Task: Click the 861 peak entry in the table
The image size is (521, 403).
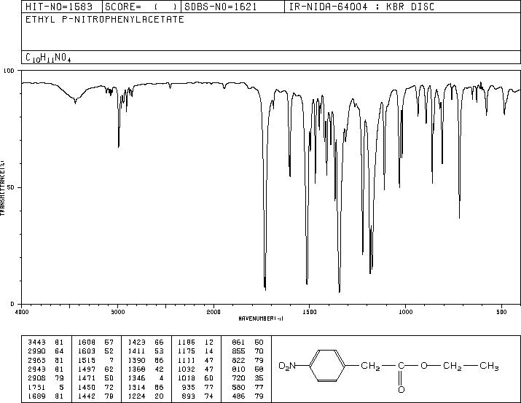Action: tap(248, 343)
